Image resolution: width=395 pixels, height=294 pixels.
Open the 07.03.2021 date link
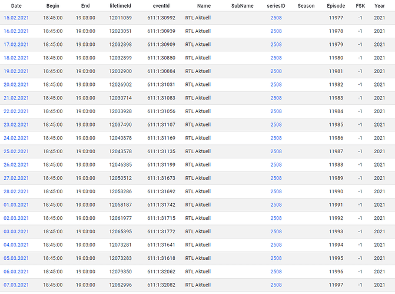[16, 285]
